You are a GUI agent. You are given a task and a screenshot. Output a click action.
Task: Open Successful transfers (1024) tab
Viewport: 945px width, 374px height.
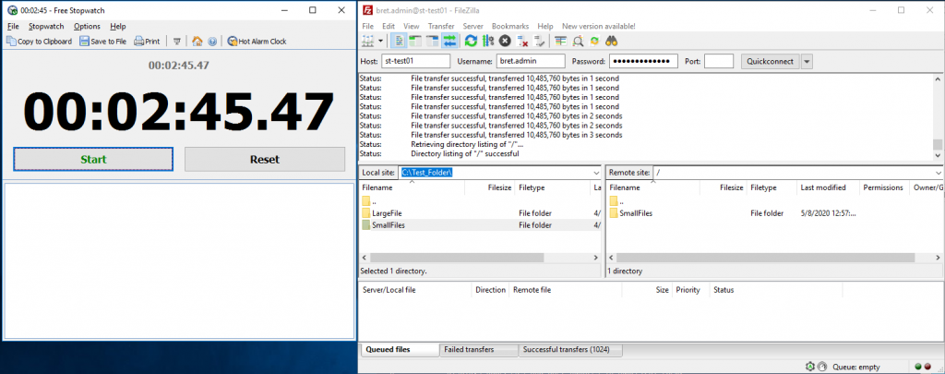pyautogui.click(x=570, y=349)
